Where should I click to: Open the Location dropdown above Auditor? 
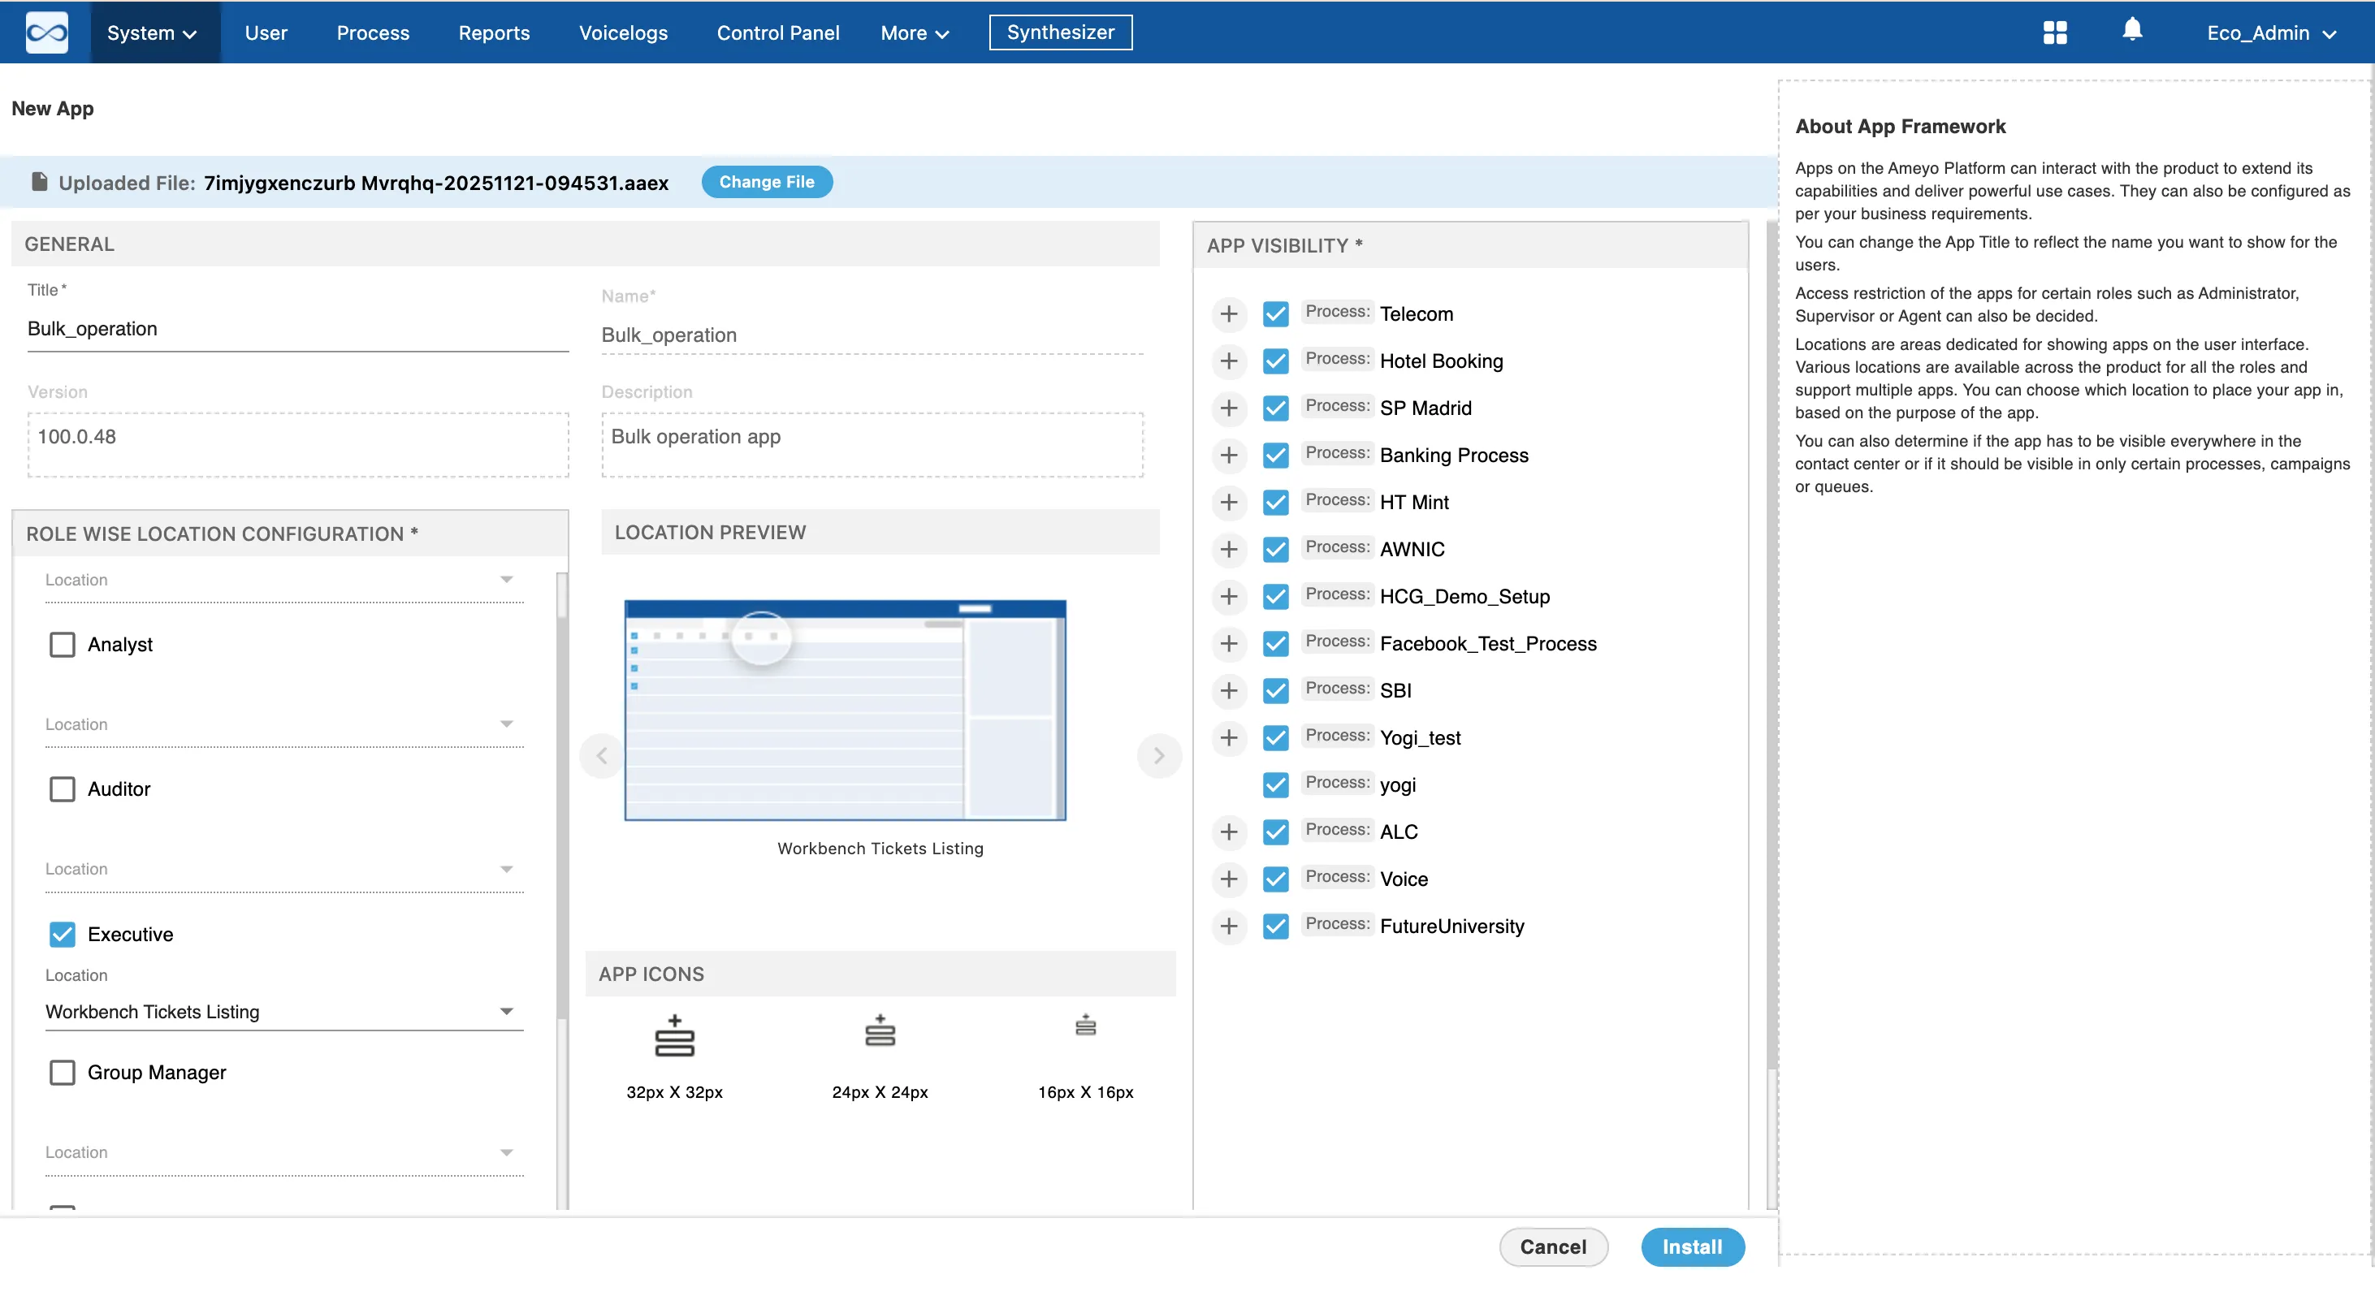[284, 725]
